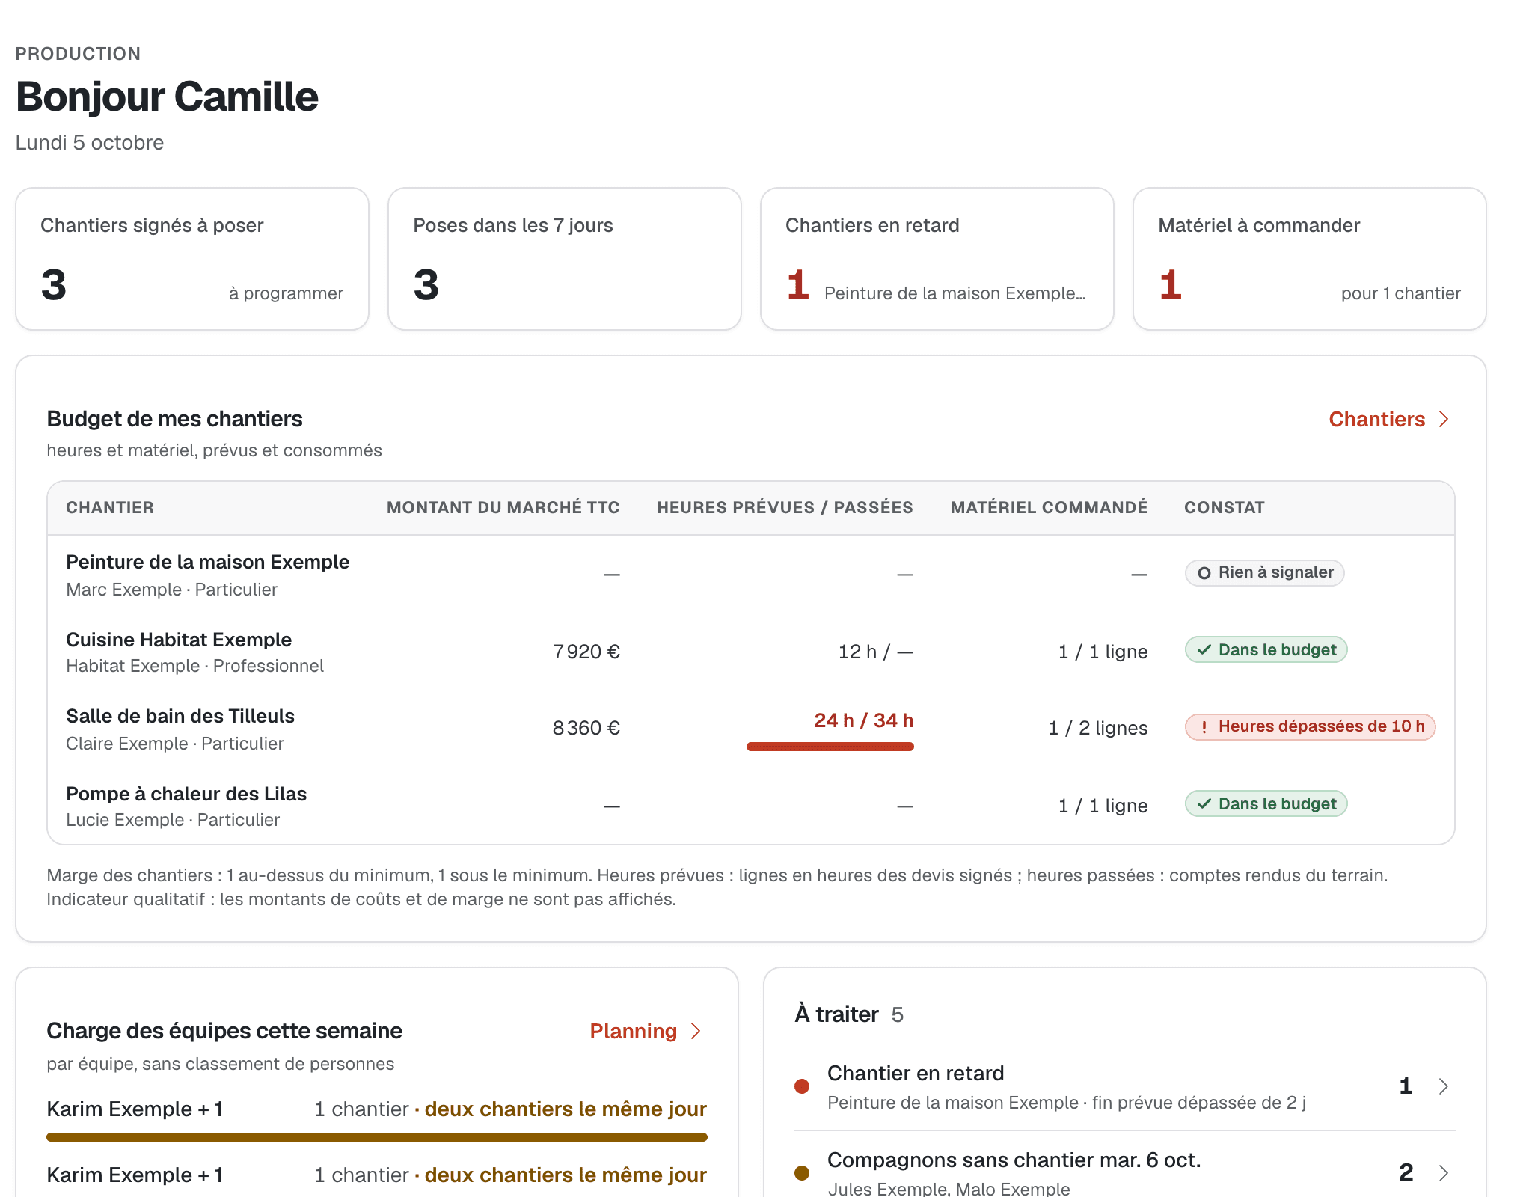Click the first Karim Exemple load bar
This screenshot has height=1197, width=1529.
pyautogui.click(x=377, y=1137)
